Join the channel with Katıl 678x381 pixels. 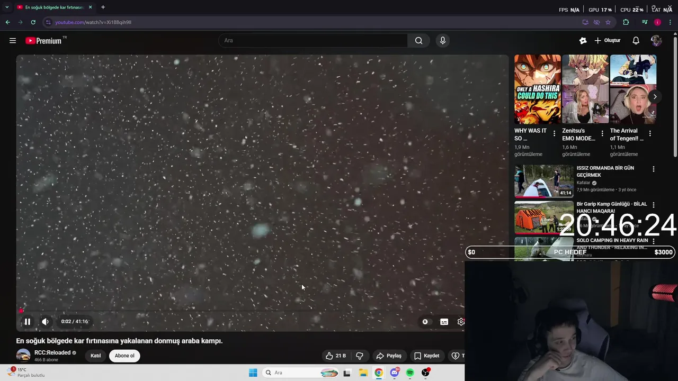click(95, 356)
